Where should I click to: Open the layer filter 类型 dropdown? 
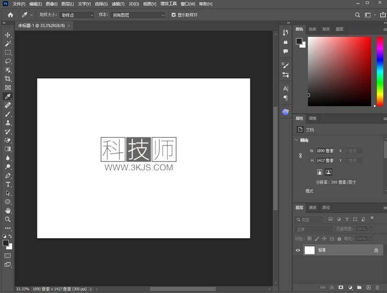[309, 220]
